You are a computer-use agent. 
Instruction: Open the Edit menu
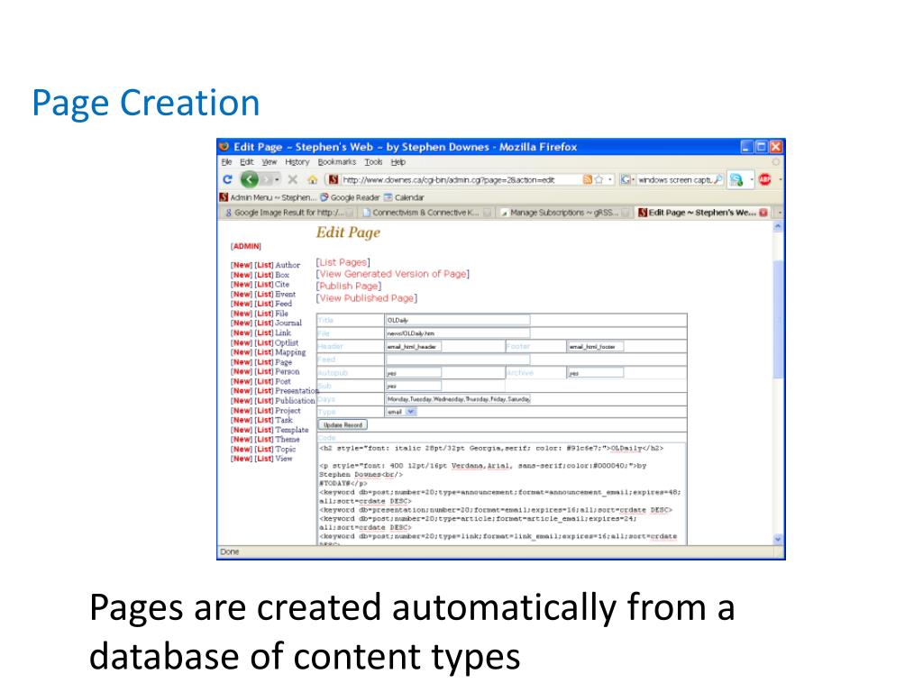click(247, 162)
